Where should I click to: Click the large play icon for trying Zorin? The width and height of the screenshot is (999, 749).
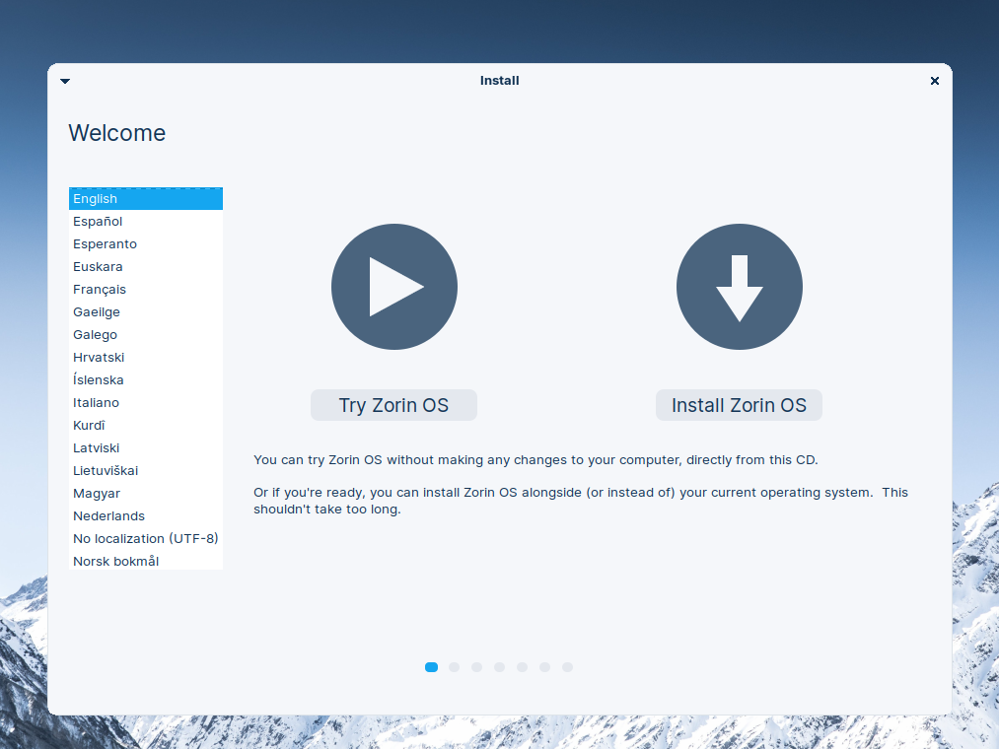click(x=394, y=287)
